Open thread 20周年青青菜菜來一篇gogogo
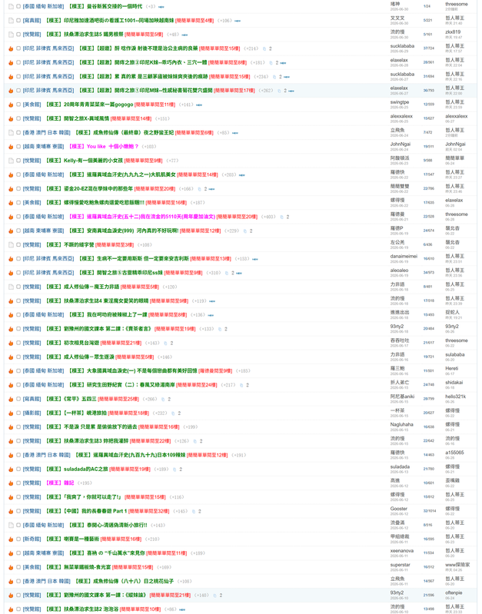 coord(89,105)
